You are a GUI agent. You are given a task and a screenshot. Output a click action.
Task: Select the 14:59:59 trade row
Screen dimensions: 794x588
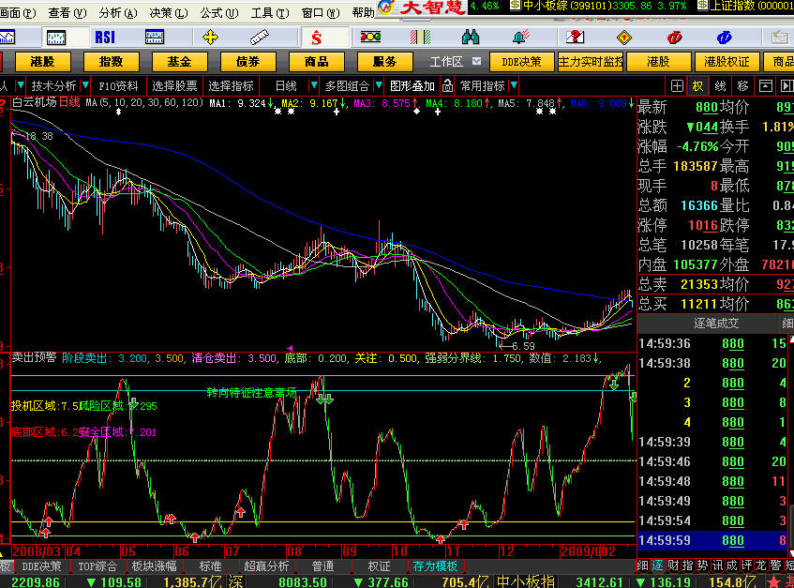[x=712, y=540]
